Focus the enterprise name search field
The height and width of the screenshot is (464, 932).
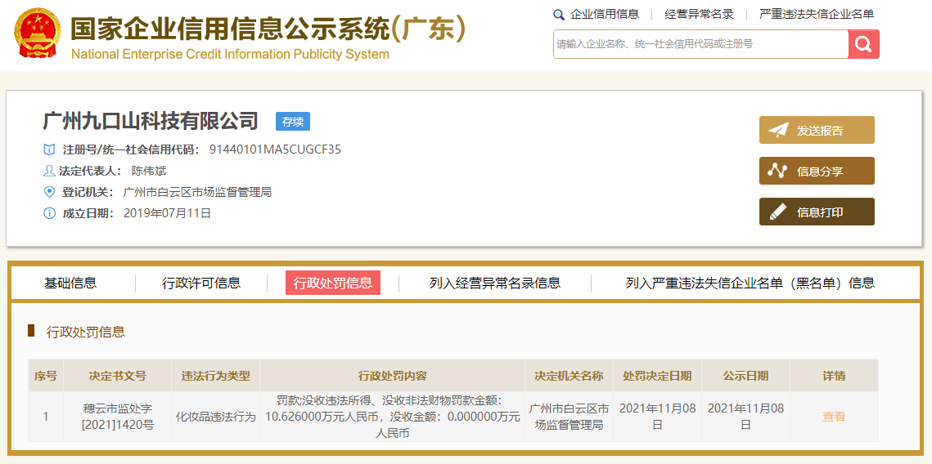[x=700, y=44]
